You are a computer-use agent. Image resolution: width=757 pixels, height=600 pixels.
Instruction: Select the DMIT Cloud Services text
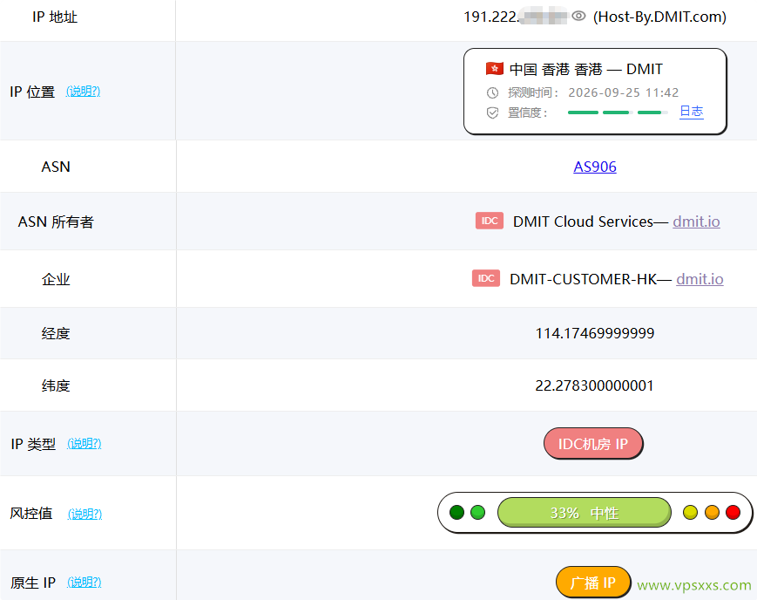(583, 222)
